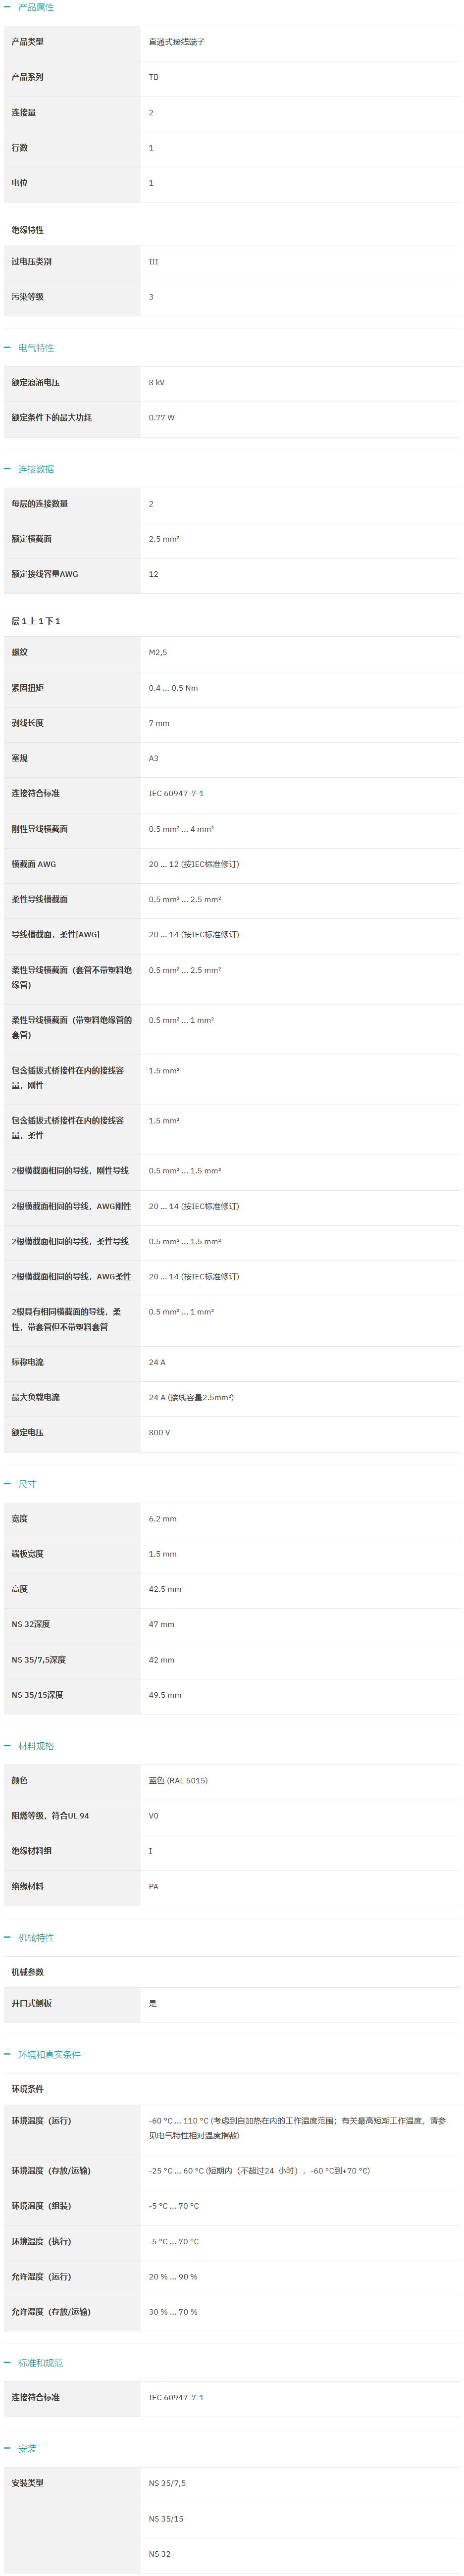This screenshot has width=464, height=2576.
Task: Click the 环境温度（运行）label
Action: pos(42,2121)
